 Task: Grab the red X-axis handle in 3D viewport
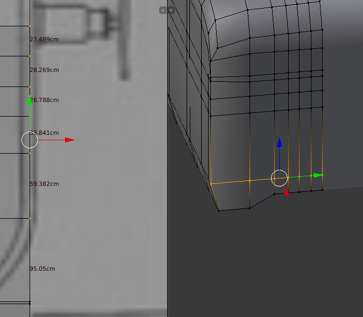[x=287, y=193]
